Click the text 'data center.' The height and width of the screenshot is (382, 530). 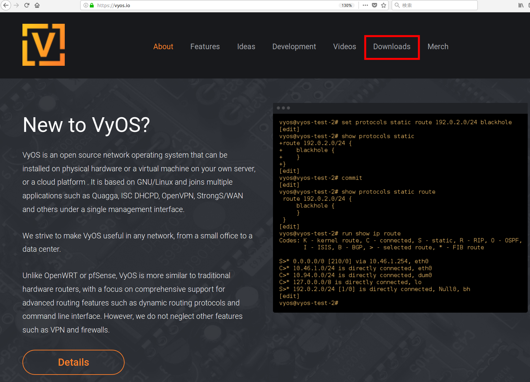(42, 249)
